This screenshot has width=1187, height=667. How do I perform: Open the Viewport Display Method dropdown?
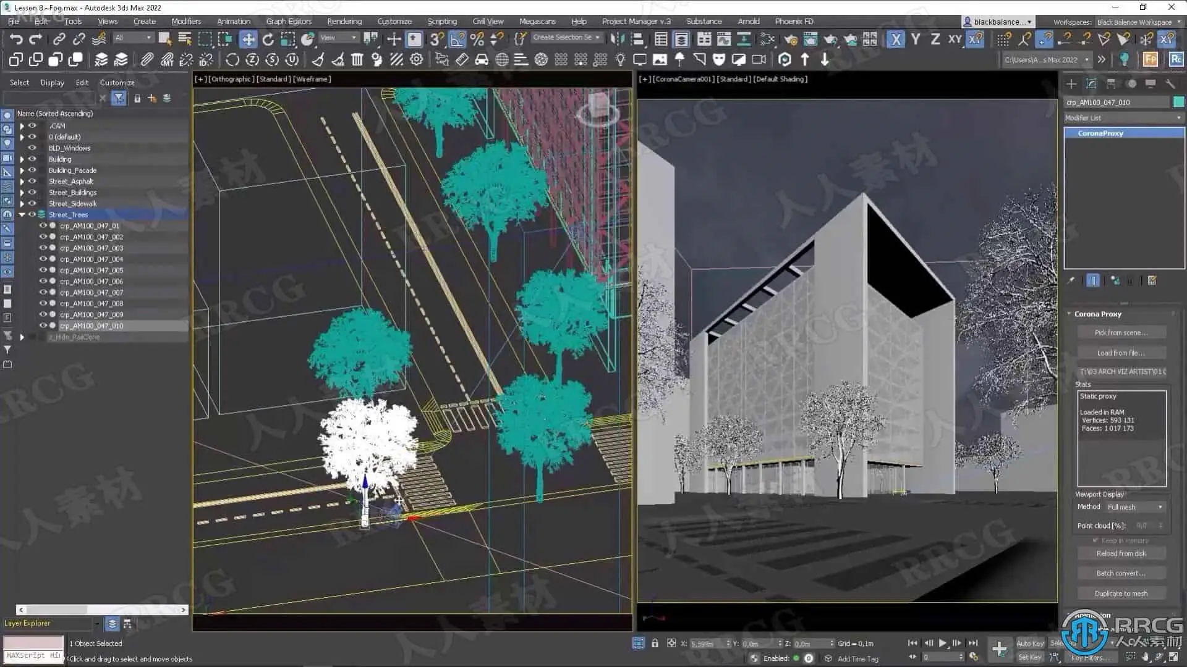pos(1135,507)
